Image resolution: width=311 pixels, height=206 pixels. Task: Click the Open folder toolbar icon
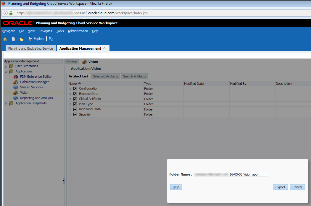(x=21, y=39)
